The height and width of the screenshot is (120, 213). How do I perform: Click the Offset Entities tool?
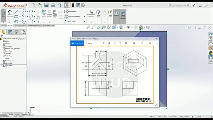pos(55,14)
